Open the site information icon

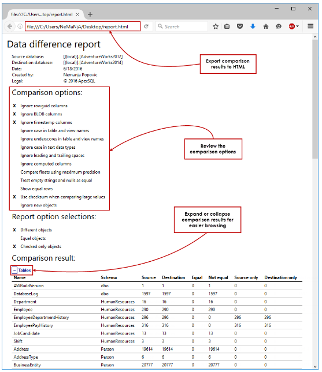(20, 27)
